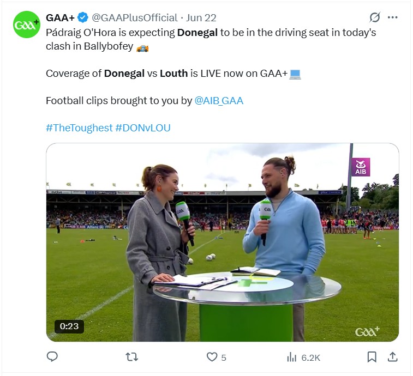Open the #TheToughest hashtag
Viewport: 413px width, 376px height.
(79, 128)
